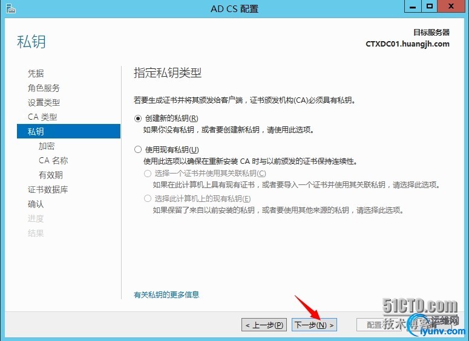Open the 加密 sub-step in sidebar
The height and width of the screenshot is (341, 469).
(x=47, y=146)
